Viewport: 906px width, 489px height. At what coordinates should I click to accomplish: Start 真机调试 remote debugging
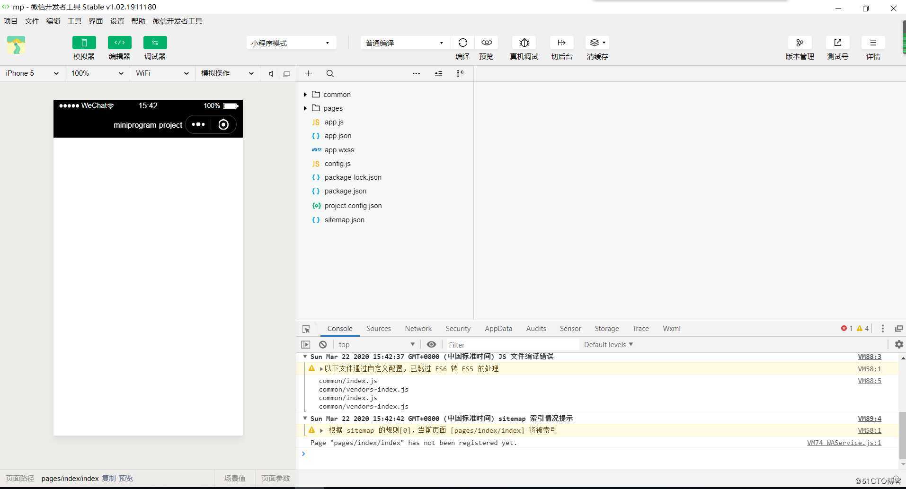coord(524,43)
